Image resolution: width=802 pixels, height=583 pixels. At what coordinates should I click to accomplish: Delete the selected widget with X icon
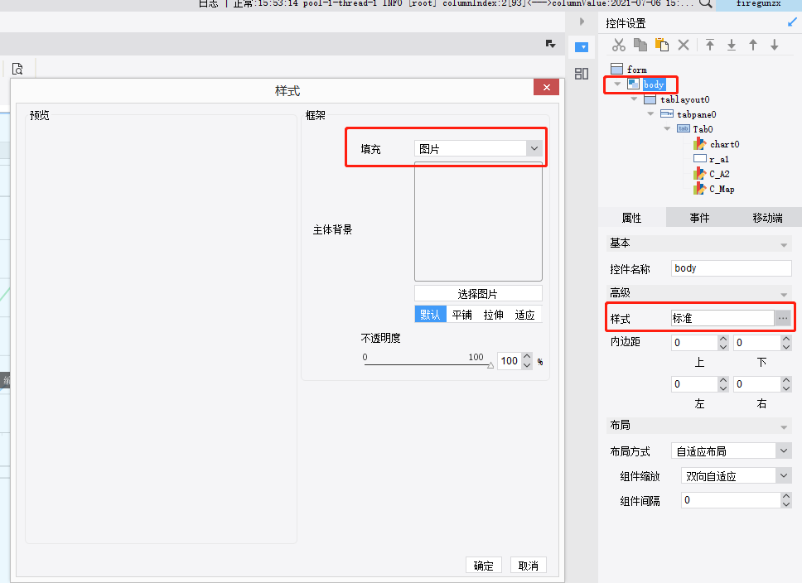pos(684,45)
